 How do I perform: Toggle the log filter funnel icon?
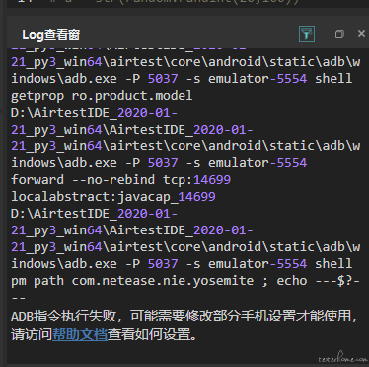tap(307, 34)
